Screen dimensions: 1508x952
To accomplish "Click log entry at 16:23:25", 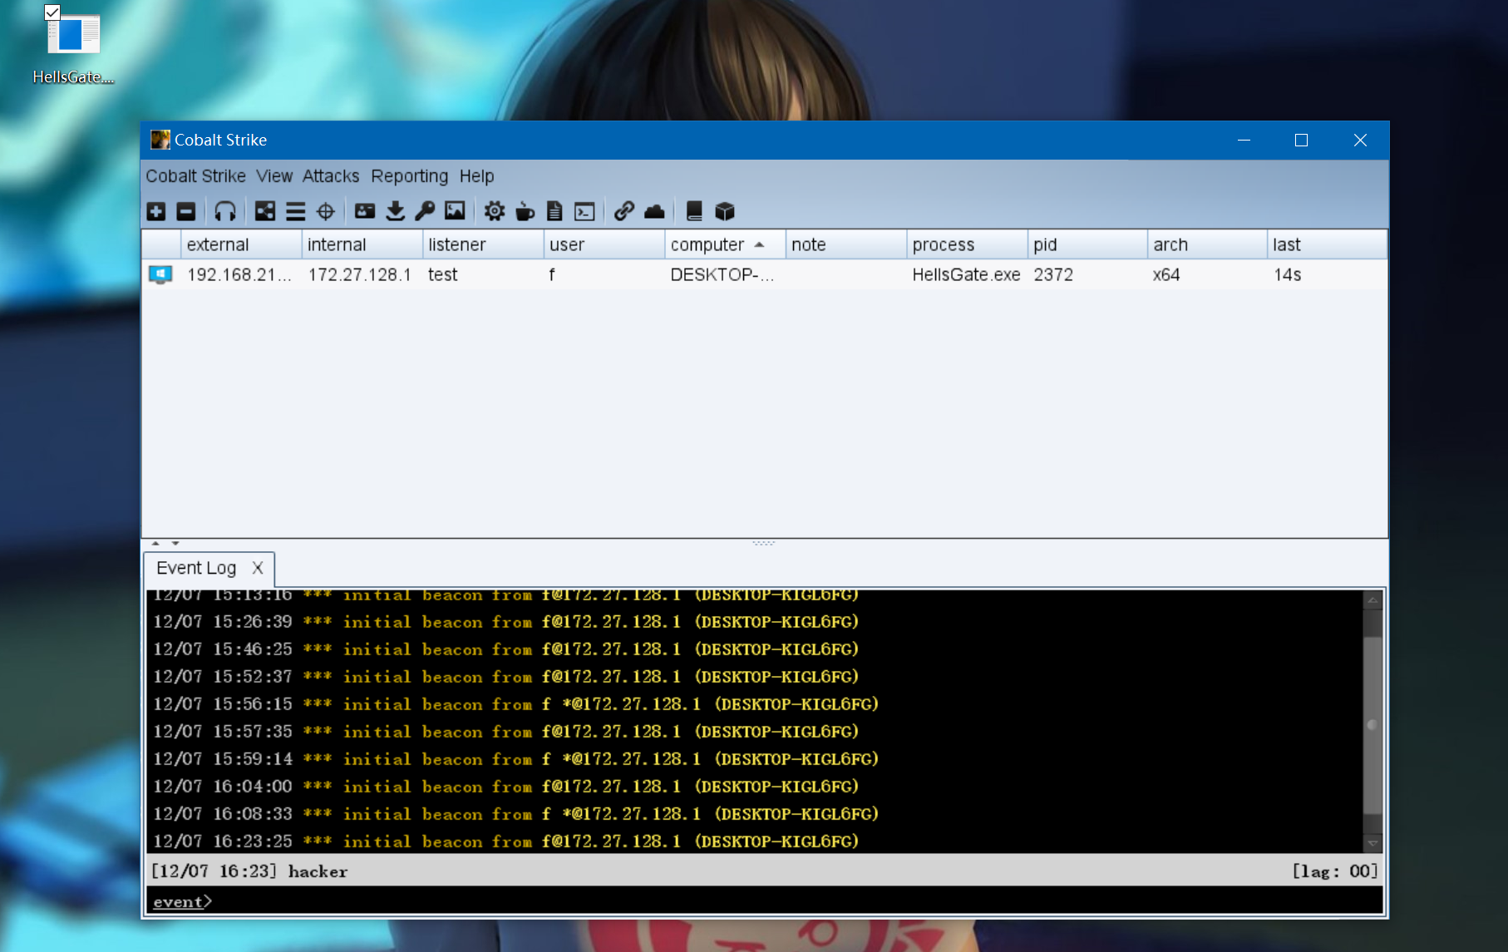I will click(x=505, y=841).
